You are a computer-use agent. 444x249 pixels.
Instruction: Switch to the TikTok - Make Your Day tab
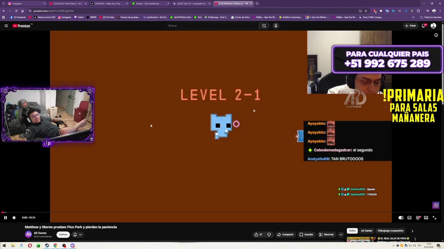[x=109, y=3]
